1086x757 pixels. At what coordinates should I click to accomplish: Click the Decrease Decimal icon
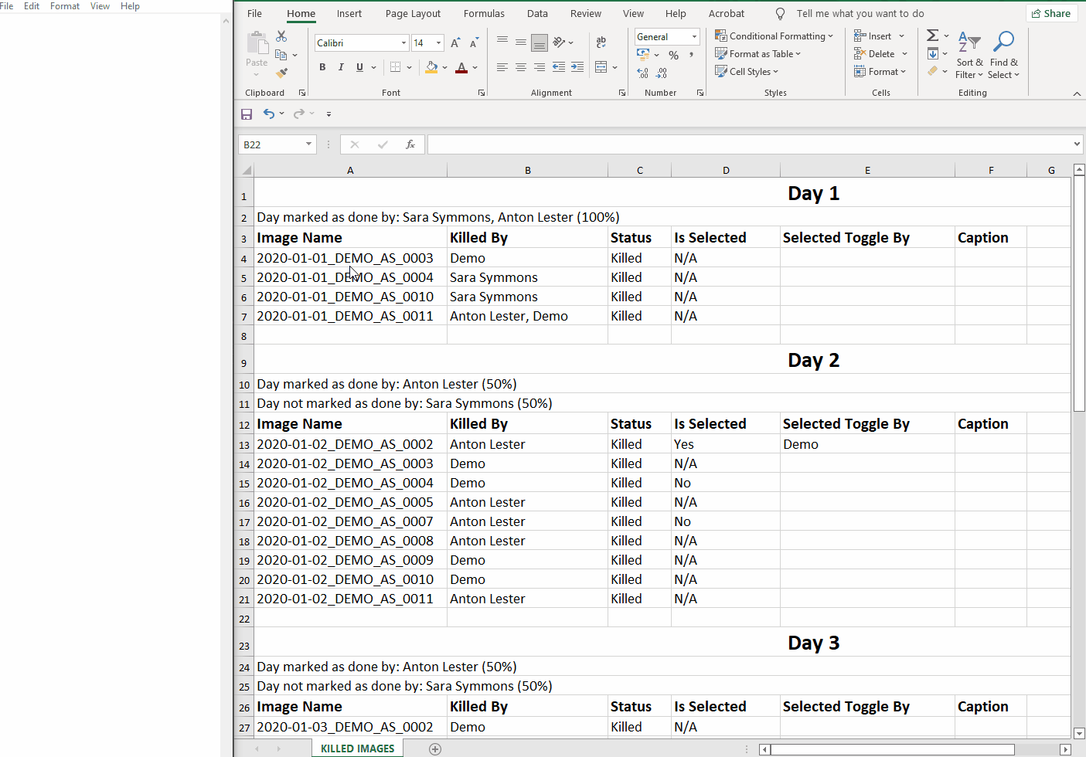662,73
